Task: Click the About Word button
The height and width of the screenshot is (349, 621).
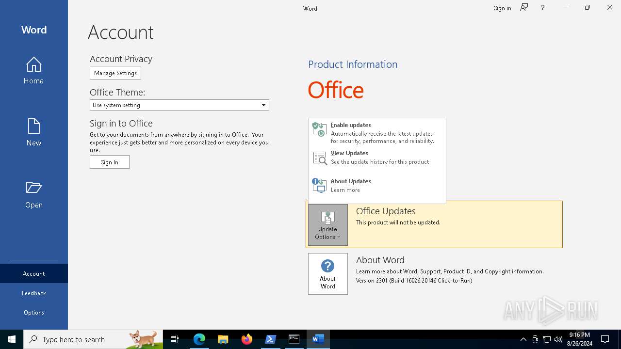Action: [327, 274]
